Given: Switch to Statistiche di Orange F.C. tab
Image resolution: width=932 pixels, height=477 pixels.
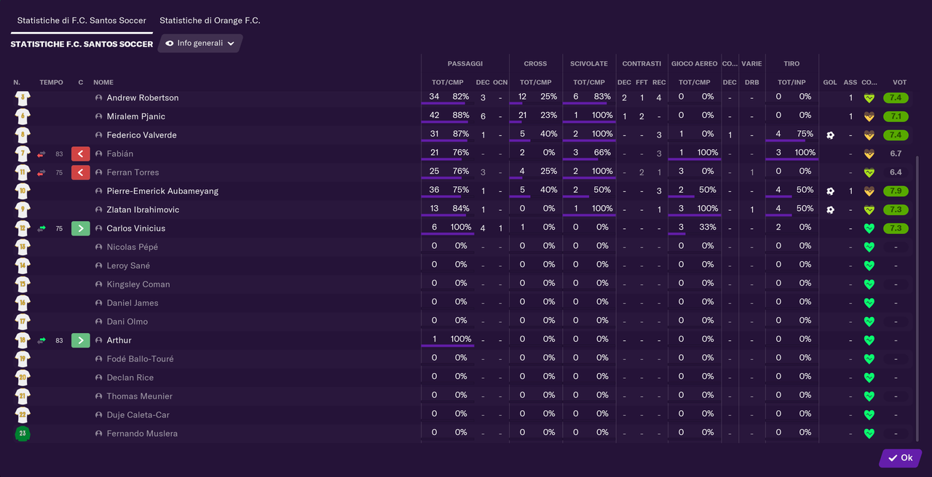Looking at the screenshot, I should point(210,20).
